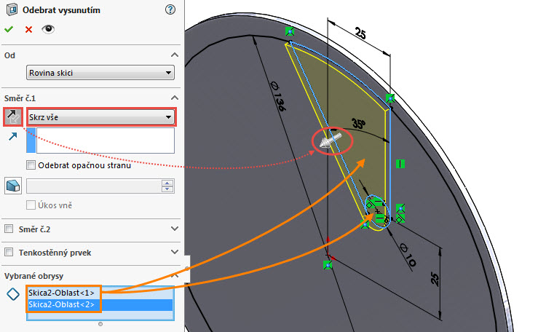Click the Odebrat vysunutím feature icon
Screen dimensions: 546x332
coord(12,9)
